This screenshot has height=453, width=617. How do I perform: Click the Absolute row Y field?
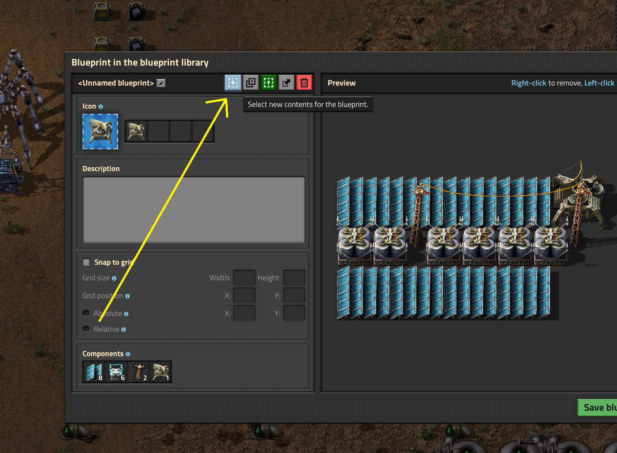pyautogui.click(x=294, y=313)
